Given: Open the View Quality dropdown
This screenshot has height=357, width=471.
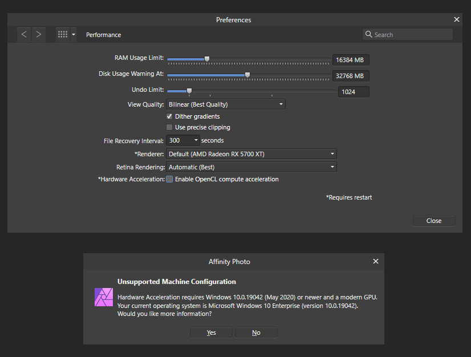Looking at the screenshot, I should (x=226, y=104).
